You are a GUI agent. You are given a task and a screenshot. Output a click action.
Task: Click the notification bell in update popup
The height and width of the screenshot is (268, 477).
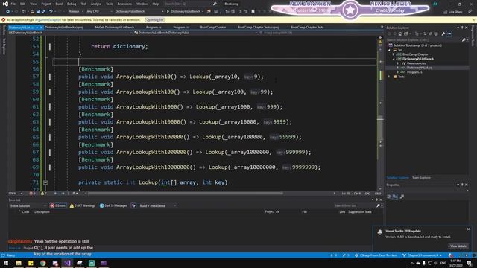point(379,232)
